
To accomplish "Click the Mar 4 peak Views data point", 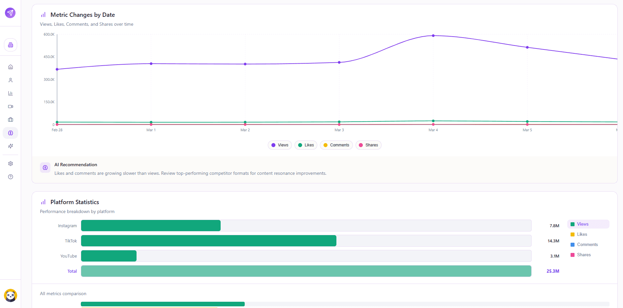I will tap(433, 36).
